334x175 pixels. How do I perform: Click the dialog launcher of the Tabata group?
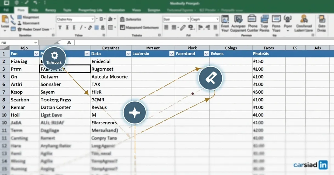pos(159,36)
